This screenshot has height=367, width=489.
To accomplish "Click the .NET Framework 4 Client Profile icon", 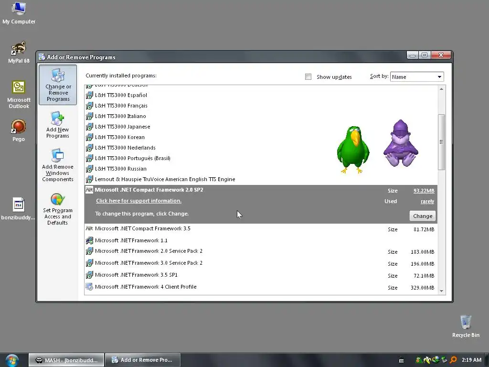I will tap(89, 287).
